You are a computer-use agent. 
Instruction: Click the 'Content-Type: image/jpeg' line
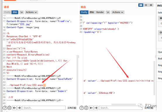(23, 27)
